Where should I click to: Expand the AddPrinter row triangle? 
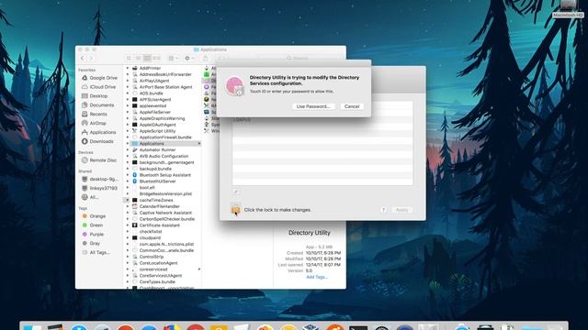tap(127, 68)
